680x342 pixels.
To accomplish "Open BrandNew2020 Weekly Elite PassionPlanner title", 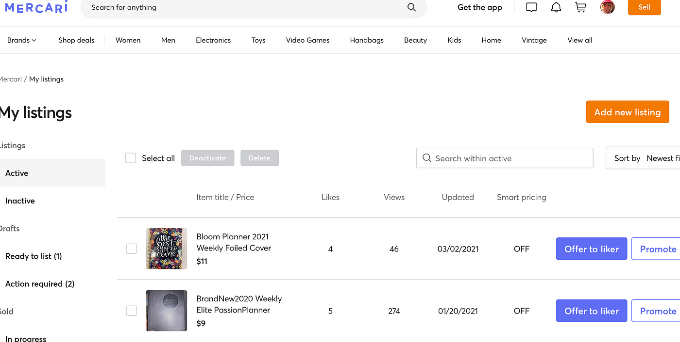I will 239,304.
